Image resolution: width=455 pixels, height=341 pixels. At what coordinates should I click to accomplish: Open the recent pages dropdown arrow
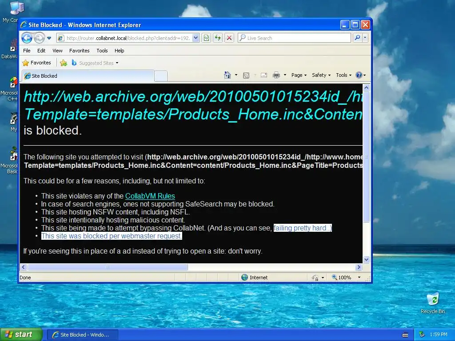coord(49,38)
